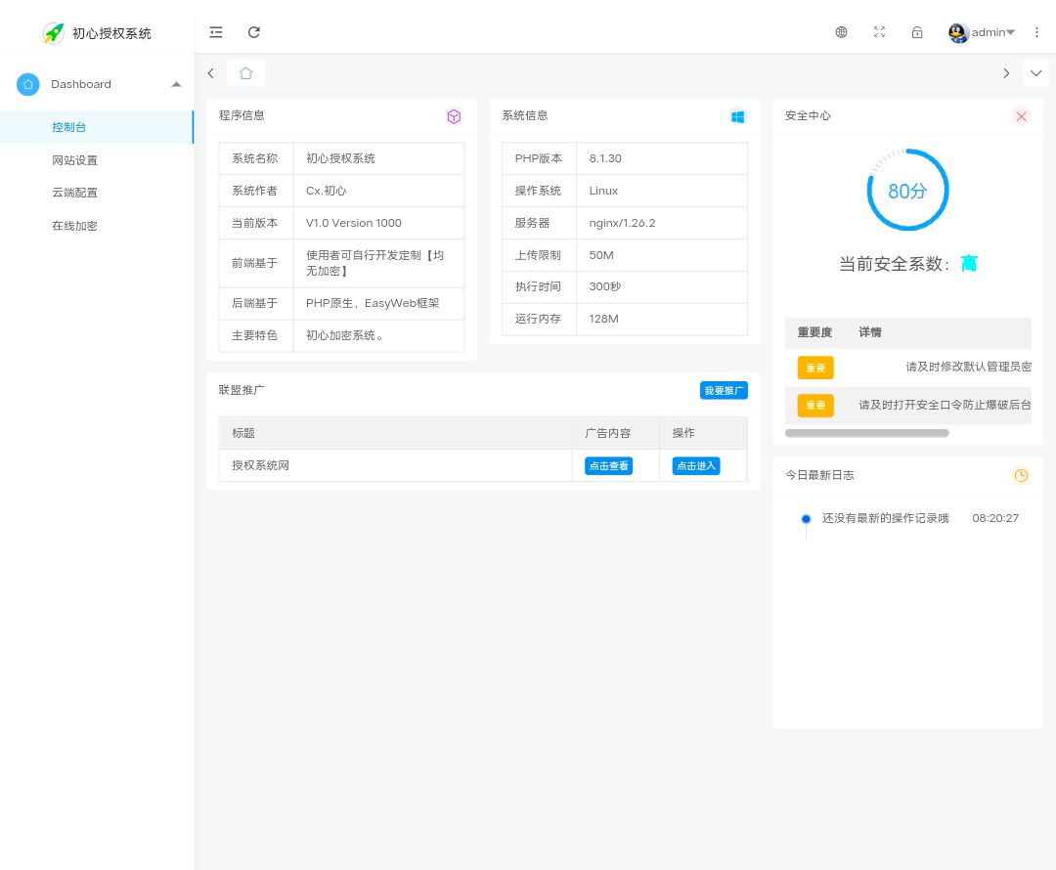The height and width of the screenshot is (870, 1056).
Task: Click the cube icon on 程序信息 panel
Action: 454,116
